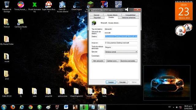Click the Aplicar button
The width and height of the screenshot is (196, 110).
(134, 82)
